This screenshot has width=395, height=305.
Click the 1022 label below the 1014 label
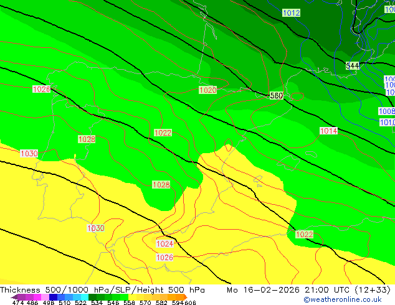(x=304, y=234)
